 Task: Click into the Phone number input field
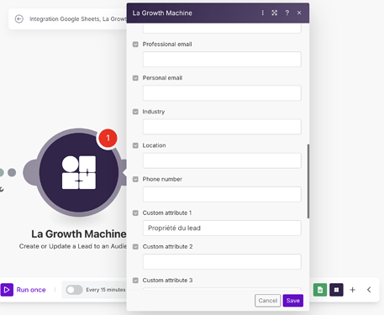tap(222, 194)
